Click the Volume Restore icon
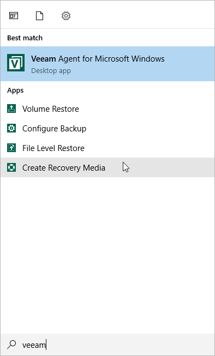The height and width of the screenshot is (356, 215). click(x=11, y=108)
